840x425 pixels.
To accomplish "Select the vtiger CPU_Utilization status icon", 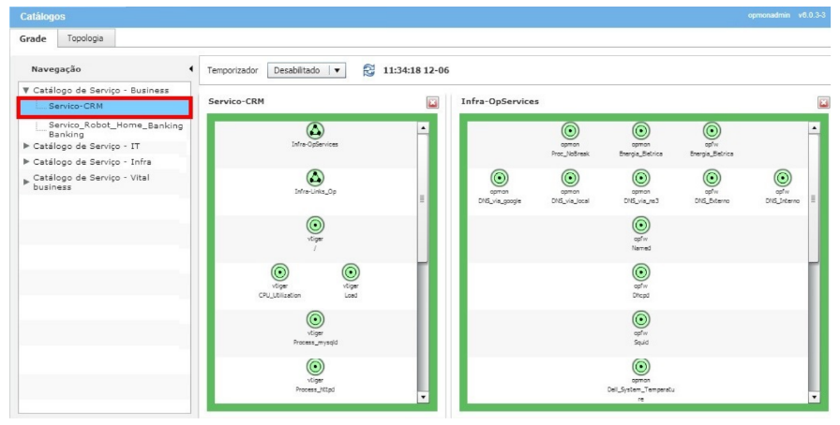I will coord(279,272).
